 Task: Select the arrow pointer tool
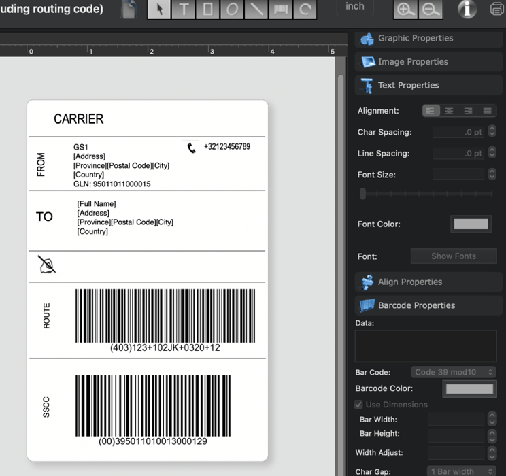point(158,9)
